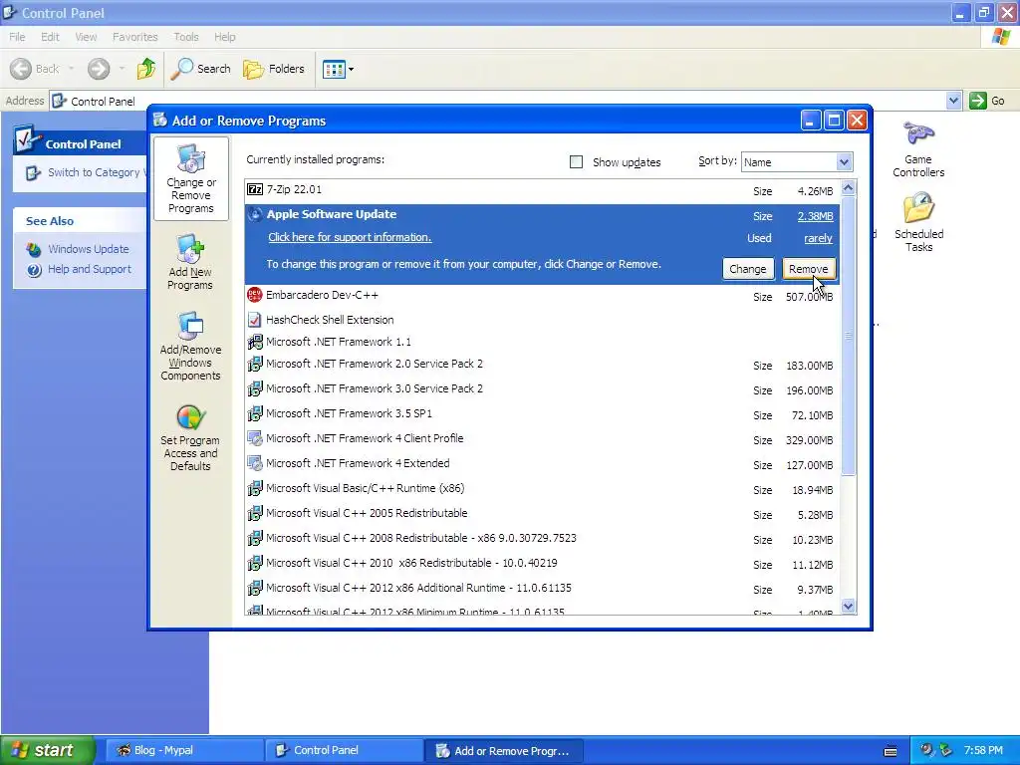1020x765 pixels.
Task: Click the keyboard icon in system tray
Action: (x=891, y=751)
